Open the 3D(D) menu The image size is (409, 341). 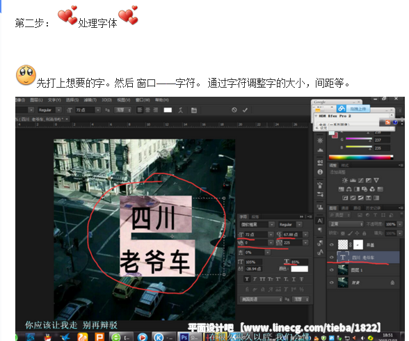click(x=106, y=100)
